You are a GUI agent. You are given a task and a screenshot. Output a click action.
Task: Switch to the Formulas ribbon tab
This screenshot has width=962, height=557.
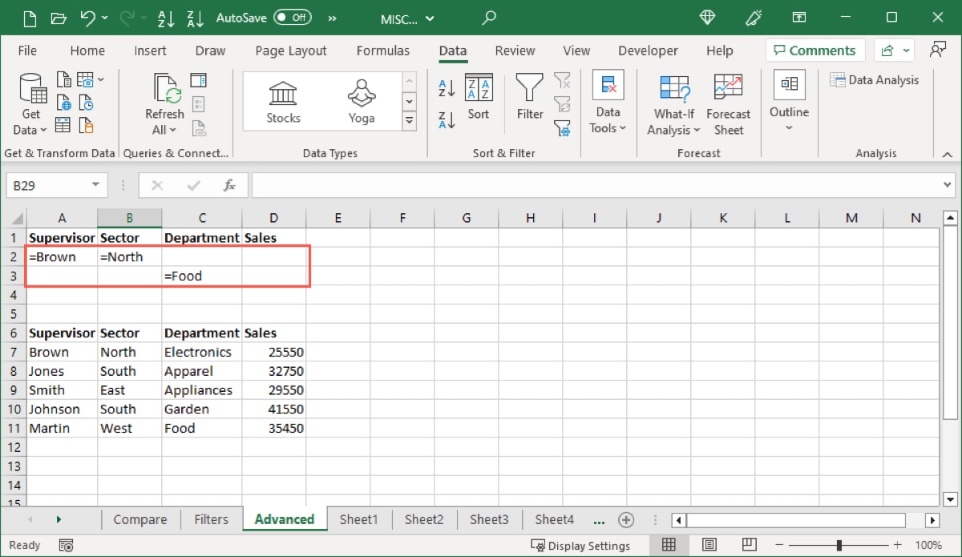click(383, 50)
